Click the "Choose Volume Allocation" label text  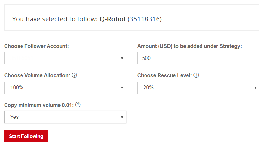tap(37, 75)
